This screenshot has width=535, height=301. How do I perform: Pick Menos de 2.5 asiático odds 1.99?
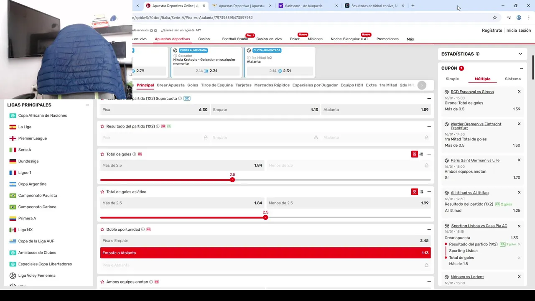coord(349,203)
